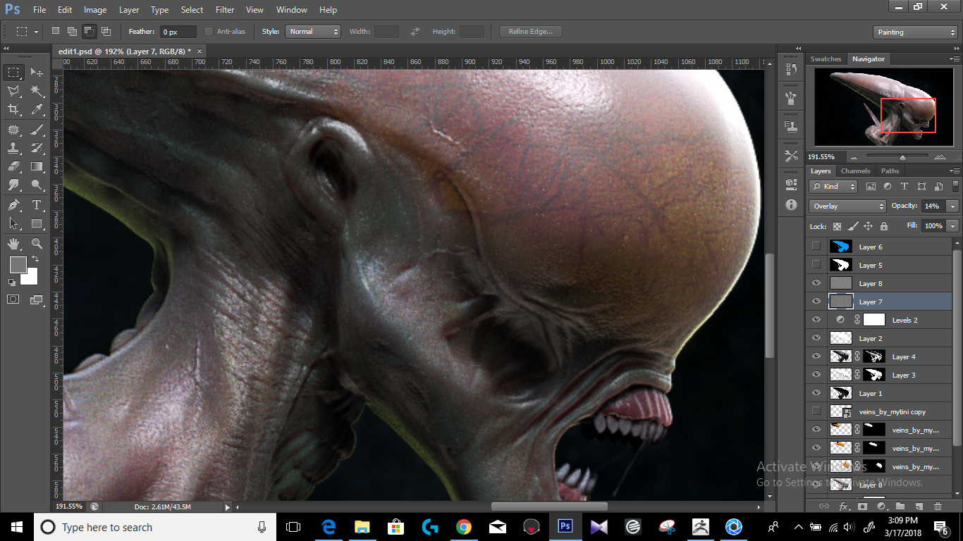The height and width of the screenshot is (541, 963).
Task: Select the Pen tool
Action: point(13,205)
